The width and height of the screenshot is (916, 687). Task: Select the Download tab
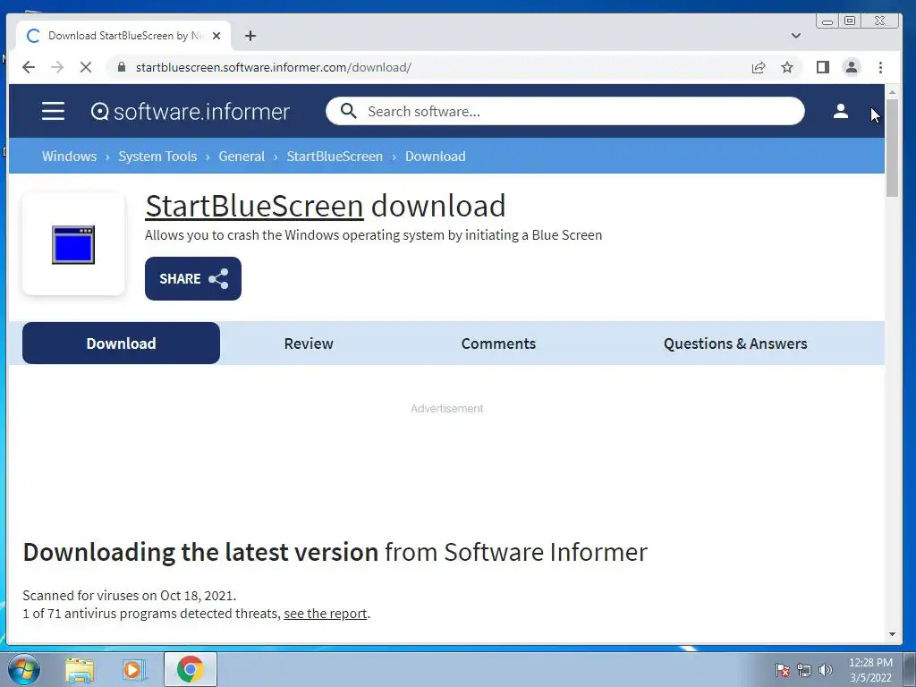(x=121, y=343)
